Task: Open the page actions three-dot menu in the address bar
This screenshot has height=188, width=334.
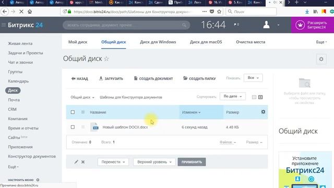Action: (x=205, y=11)
